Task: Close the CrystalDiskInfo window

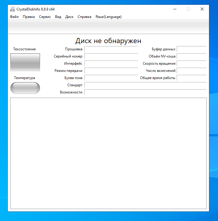Action: [202, 9]
